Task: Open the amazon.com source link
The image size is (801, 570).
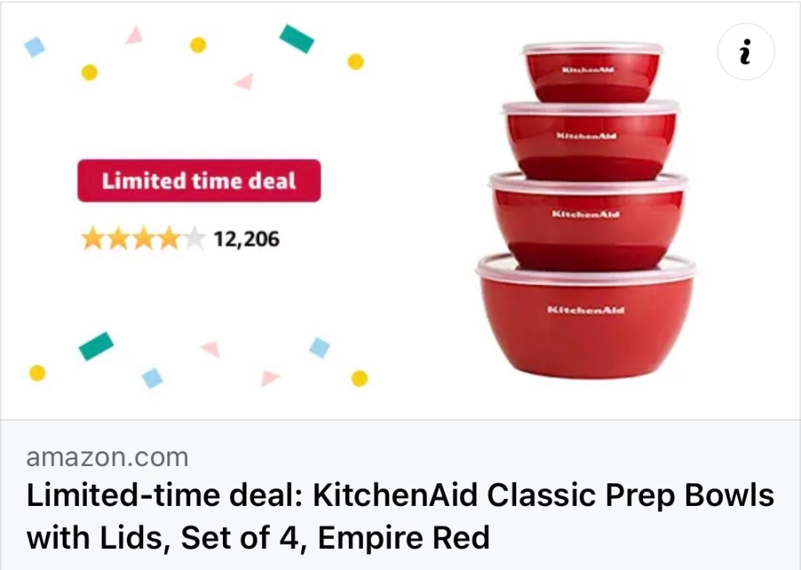Action: click(x=107, y=457)
